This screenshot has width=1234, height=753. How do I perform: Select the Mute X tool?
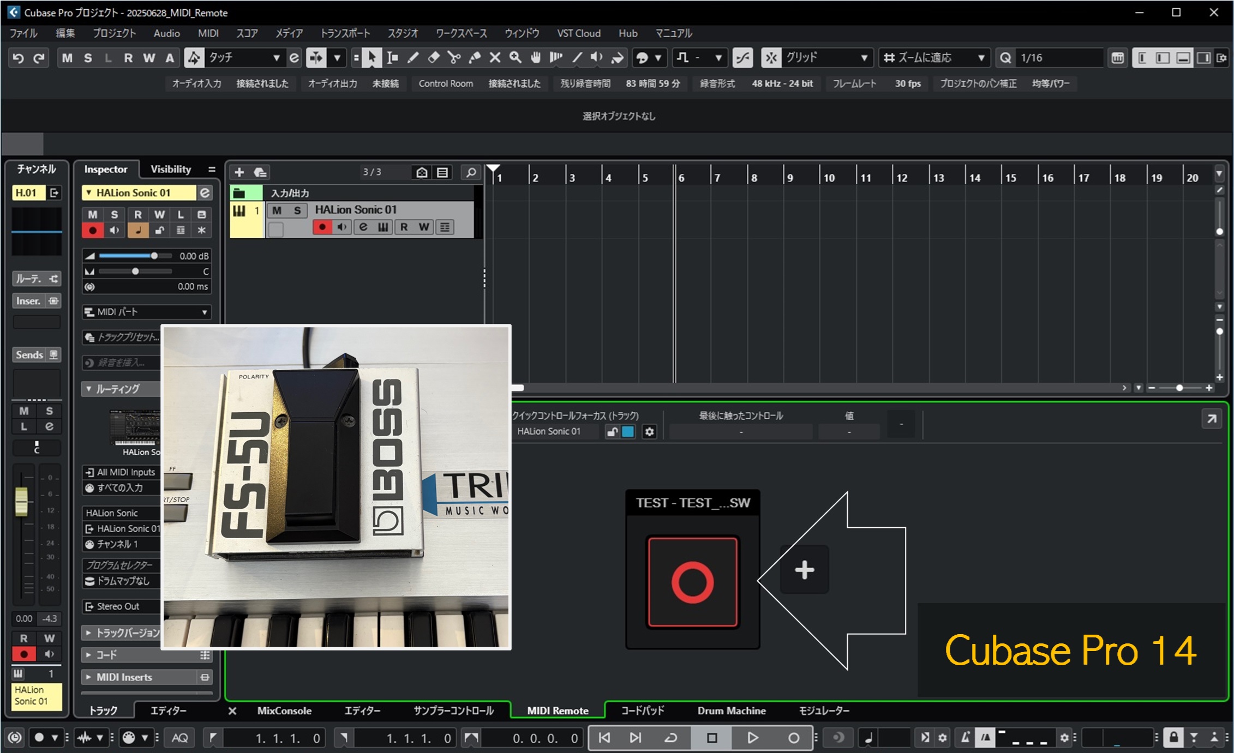click(x=495, y=58)
